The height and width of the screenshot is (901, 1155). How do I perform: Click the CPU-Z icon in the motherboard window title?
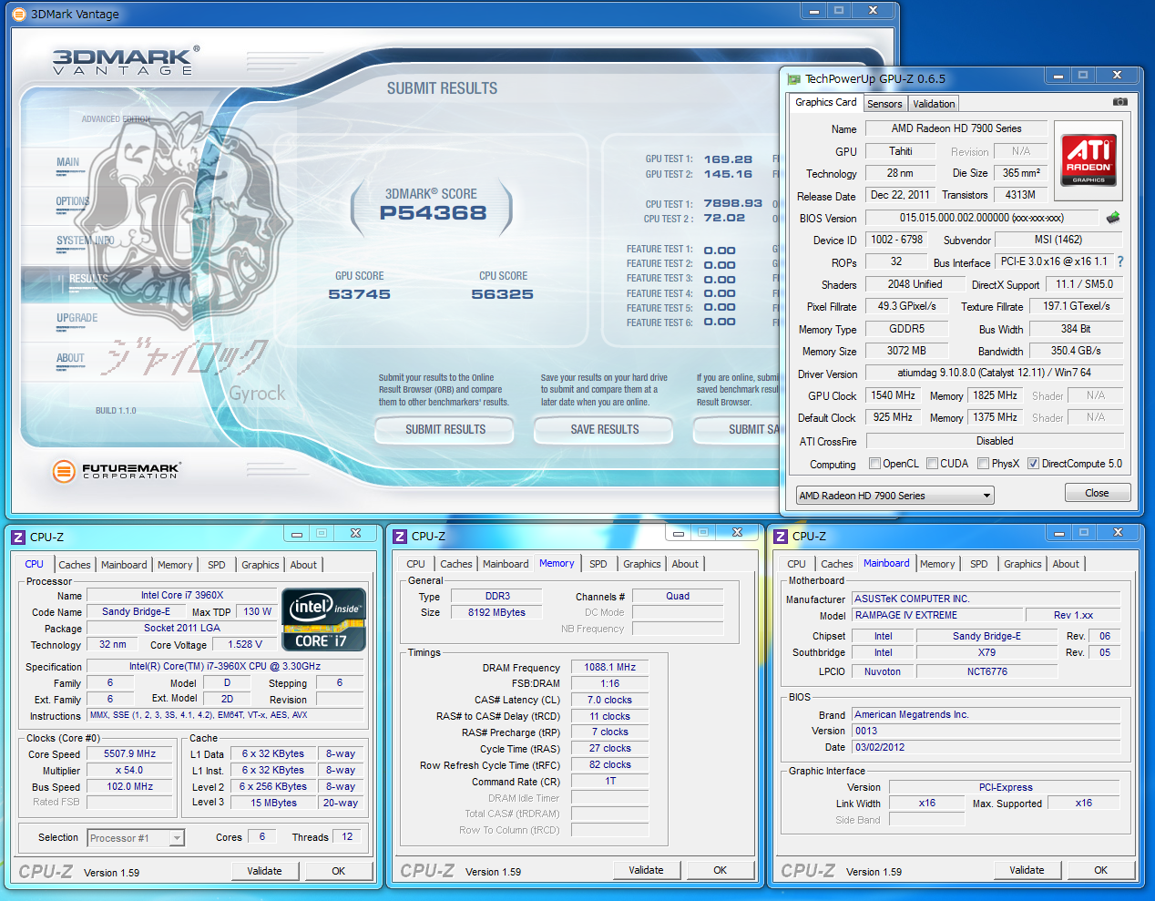(781, 537)
